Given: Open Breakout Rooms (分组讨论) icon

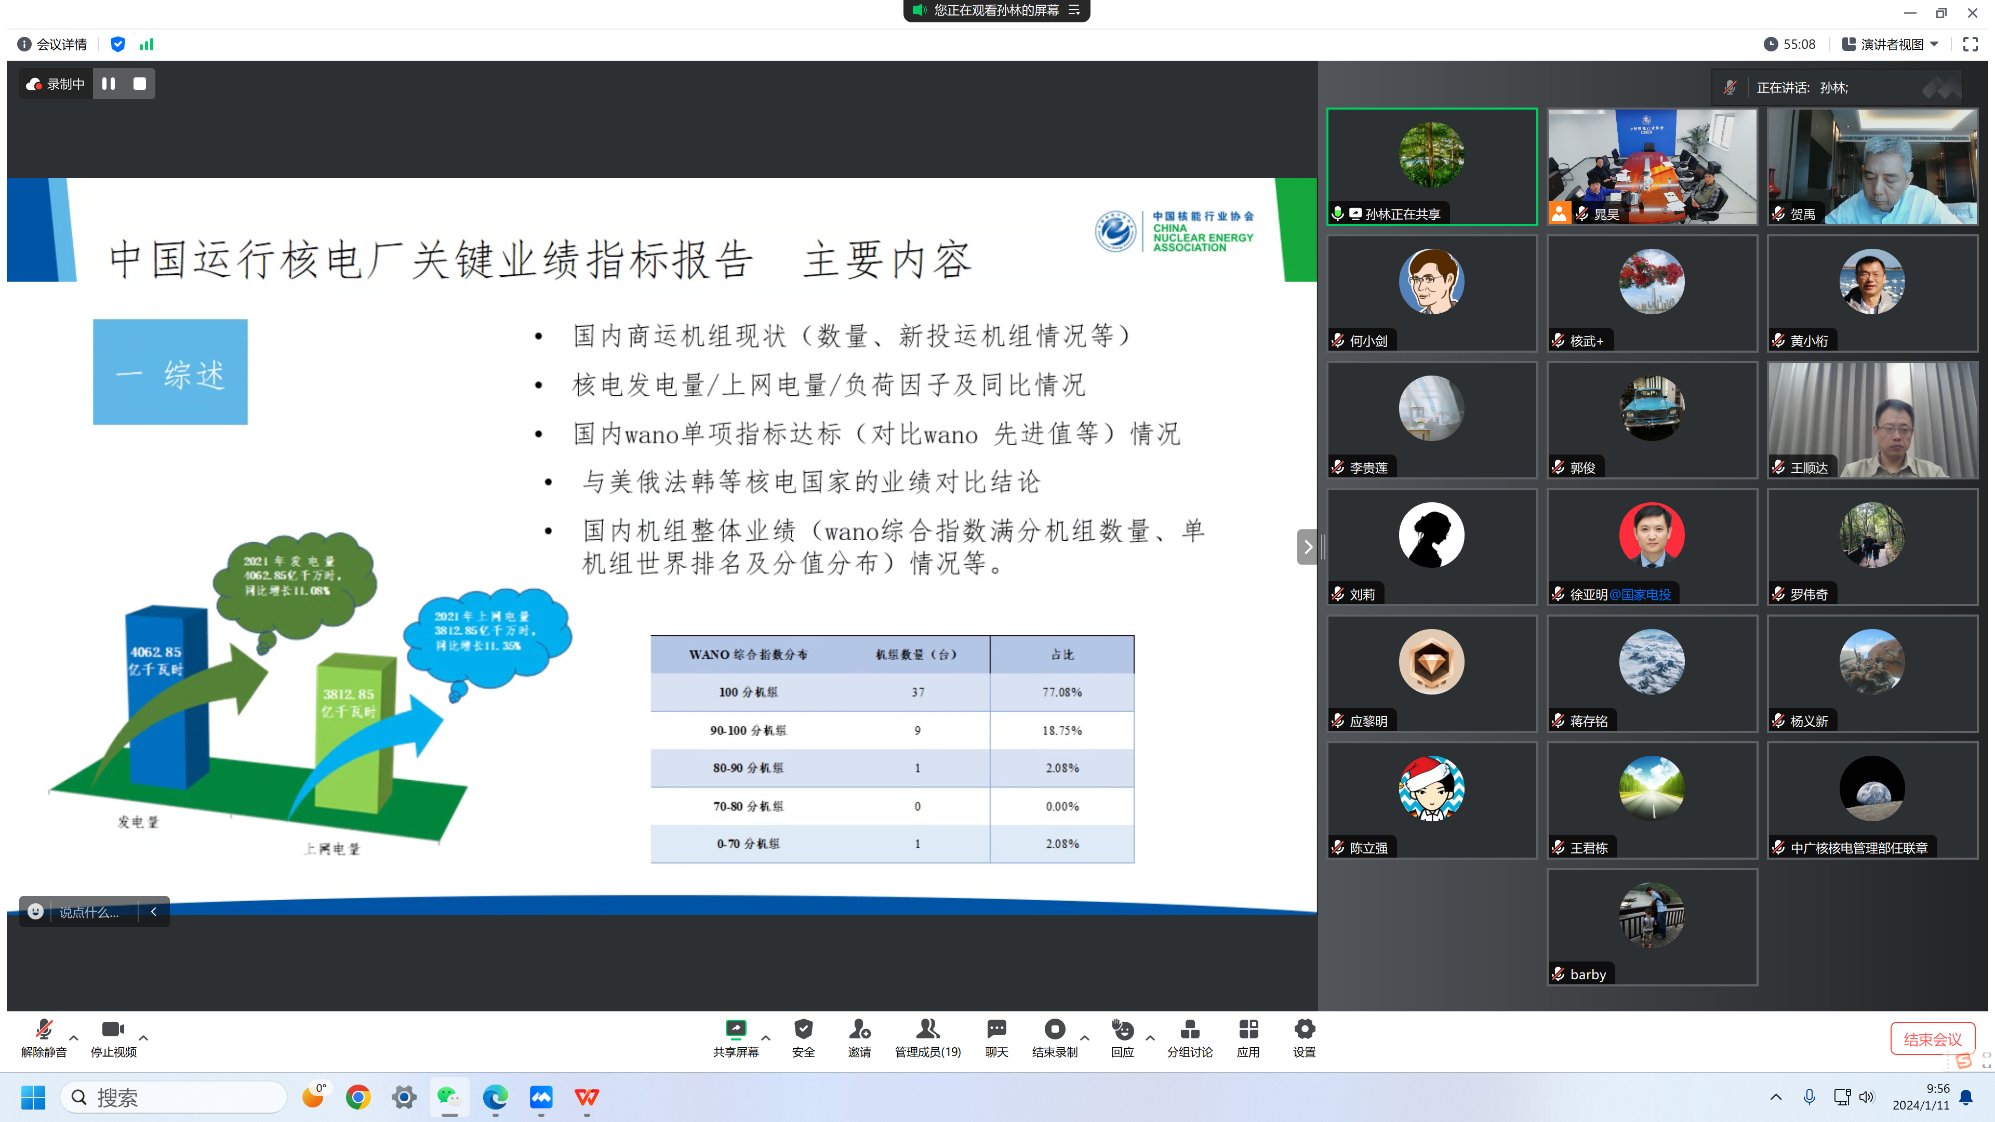Looking at the screenshot, I should [x=1190, y=1029].
